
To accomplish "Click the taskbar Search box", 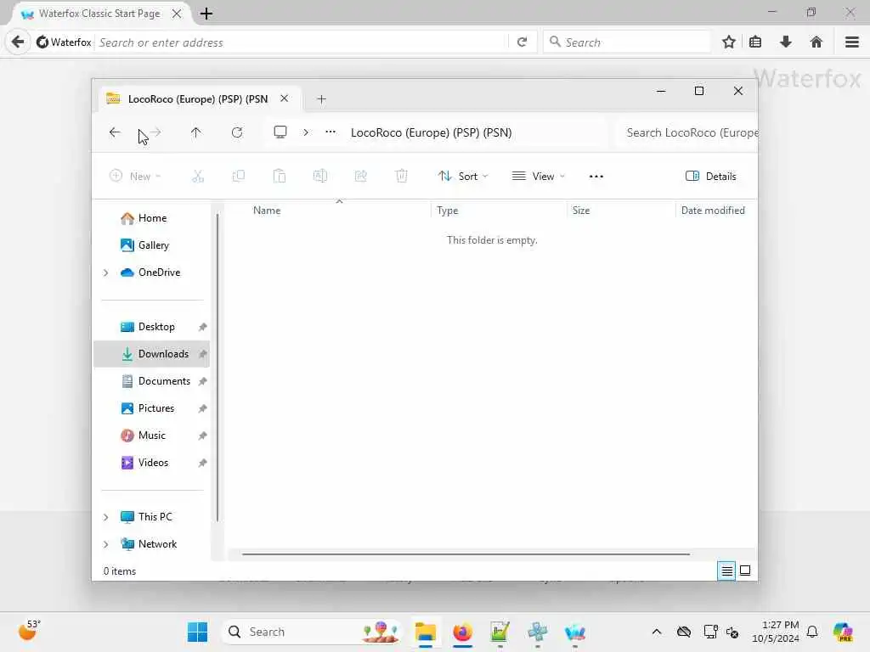I will tap(312, 632).
